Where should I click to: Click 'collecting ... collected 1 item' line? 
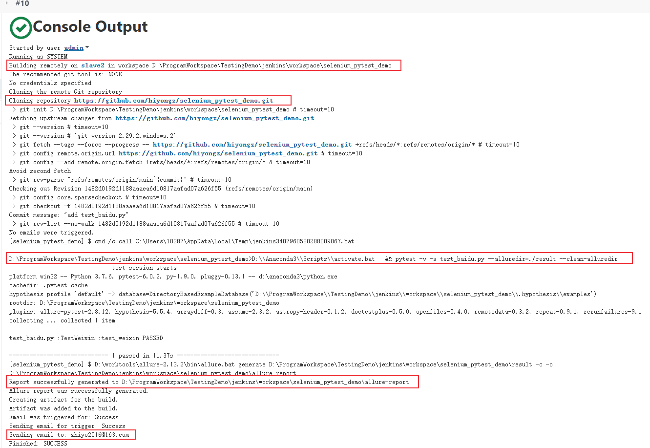click(x=62, y=320)
